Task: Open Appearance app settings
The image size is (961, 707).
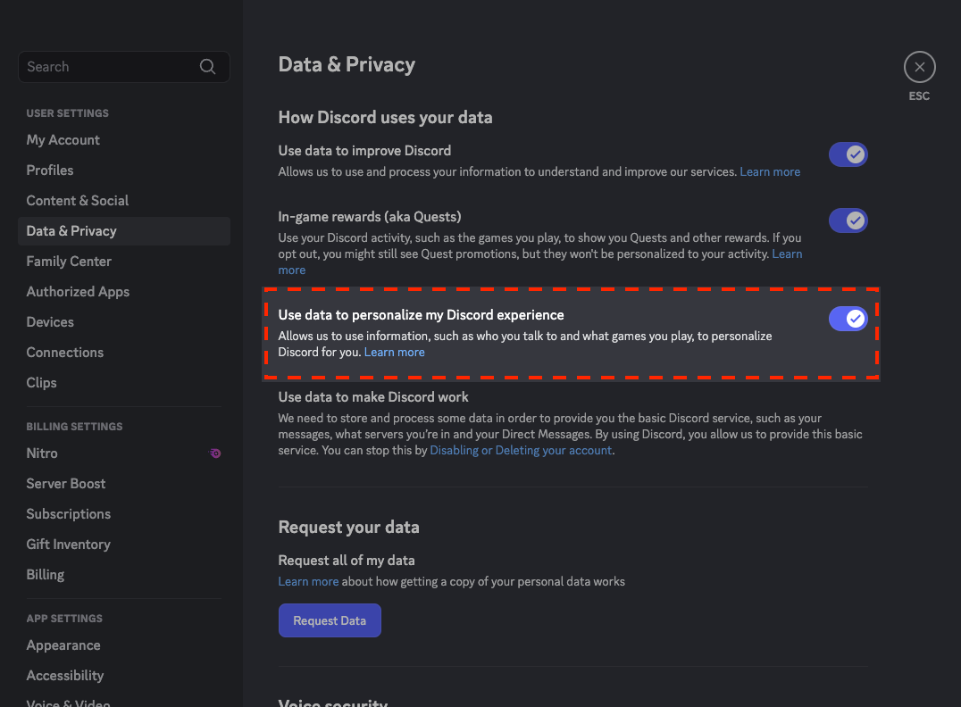Action: [63, 645]
